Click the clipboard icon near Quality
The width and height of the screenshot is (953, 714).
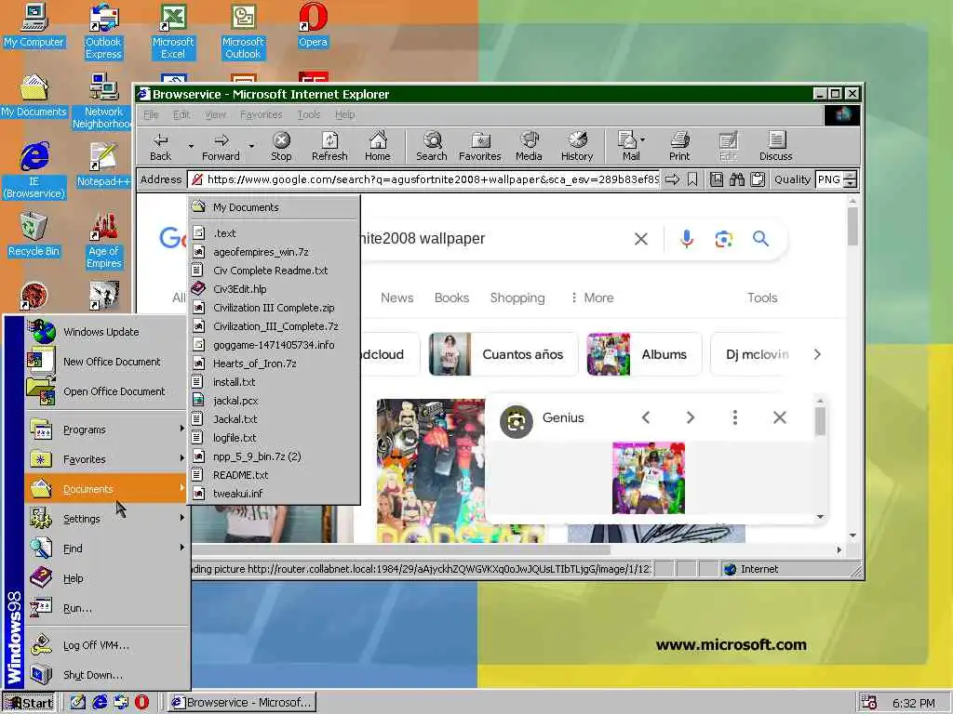758,179
